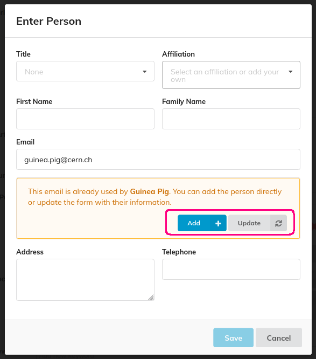This screenshot has width=316, height=359.
Task: Click the Affiliation dropdown caret arrow
Action: (290, 72)
